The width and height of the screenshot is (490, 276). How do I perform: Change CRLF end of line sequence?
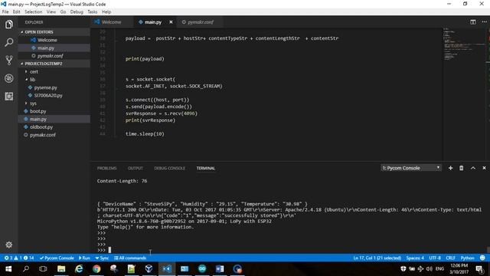click(x=450, y=258)
